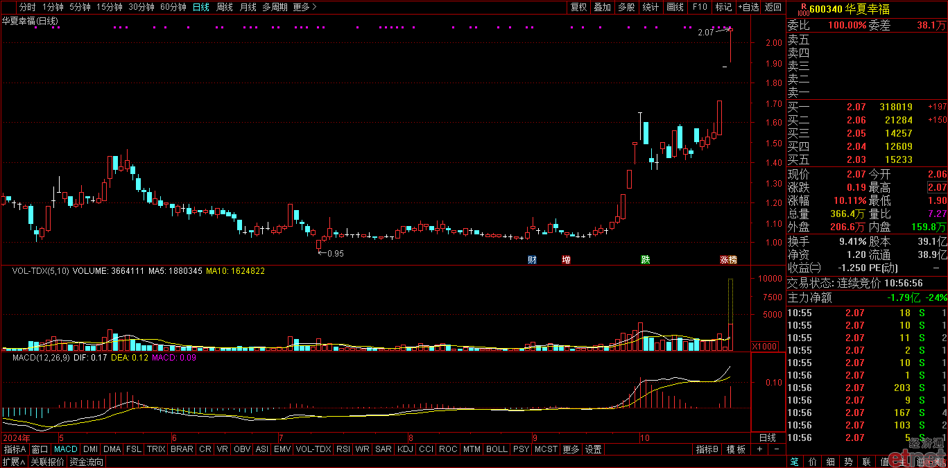Expand the 扩展 panel toggle
Screen dimensions: 948x468
14,462
